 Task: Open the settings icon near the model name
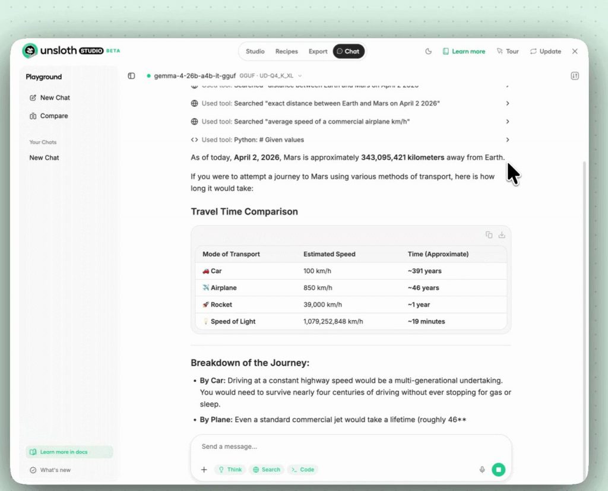pyautogui.click(x=574, y=76)
